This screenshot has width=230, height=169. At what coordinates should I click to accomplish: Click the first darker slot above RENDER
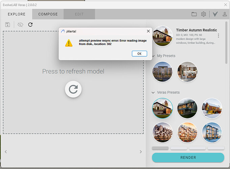click(160, 148)
